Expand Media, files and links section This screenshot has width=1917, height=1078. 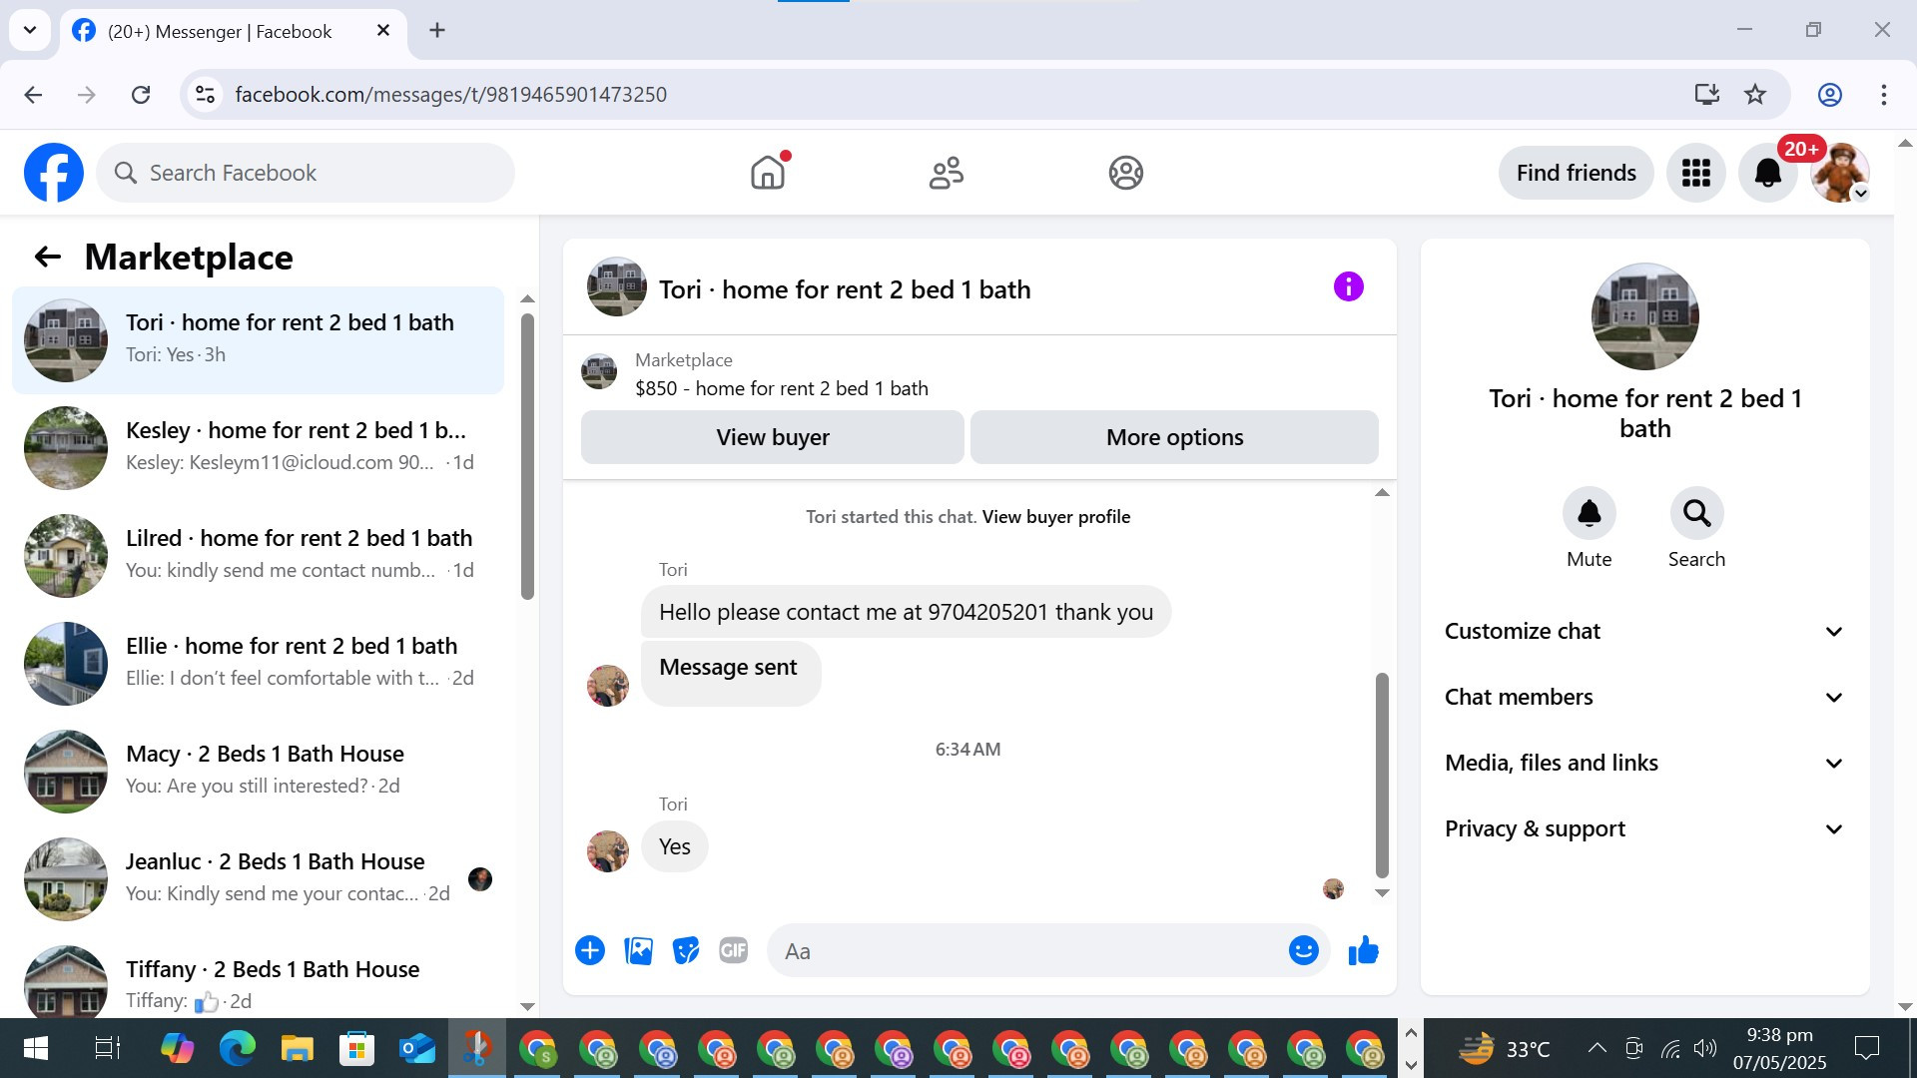(1644, 764)
